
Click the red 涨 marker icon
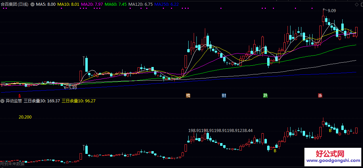click(x=320, y=95)
